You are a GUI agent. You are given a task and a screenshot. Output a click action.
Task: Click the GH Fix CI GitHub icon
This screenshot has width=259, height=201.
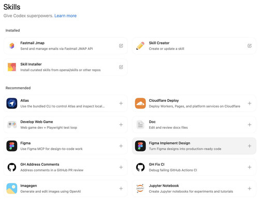pyautogui.click(x=140, y=167)
